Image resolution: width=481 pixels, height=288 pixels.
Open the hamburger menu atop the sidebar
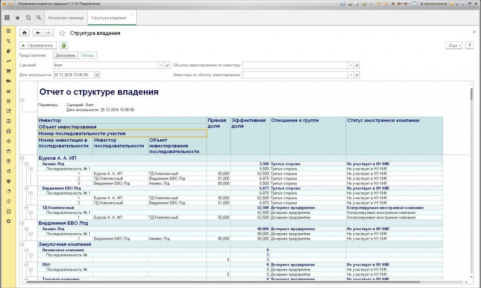click(8, 31)
